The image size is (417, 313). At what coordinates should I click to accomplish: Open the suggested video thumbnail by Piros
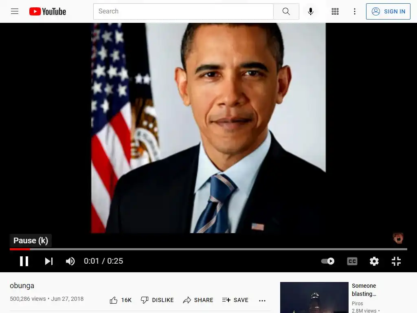314,298
